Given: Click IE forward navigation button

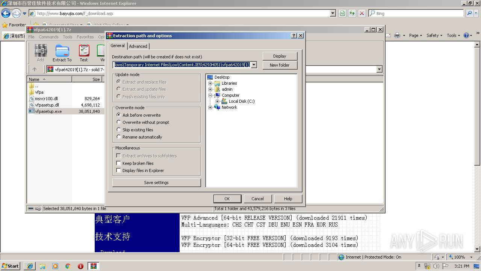Looking at the screenshot, I should (16, 14).
